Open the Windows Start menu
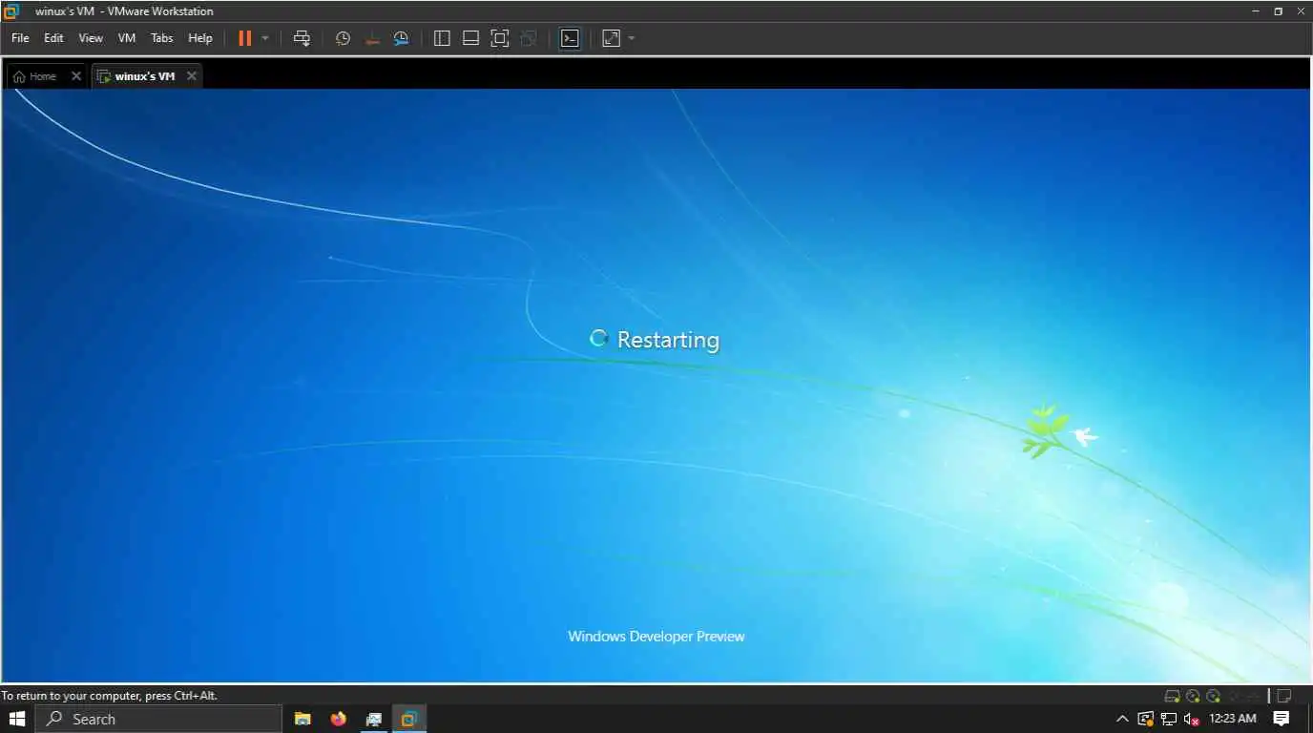Image resolution: width=1313 pixels, height=733 pixels. [17, 719]
